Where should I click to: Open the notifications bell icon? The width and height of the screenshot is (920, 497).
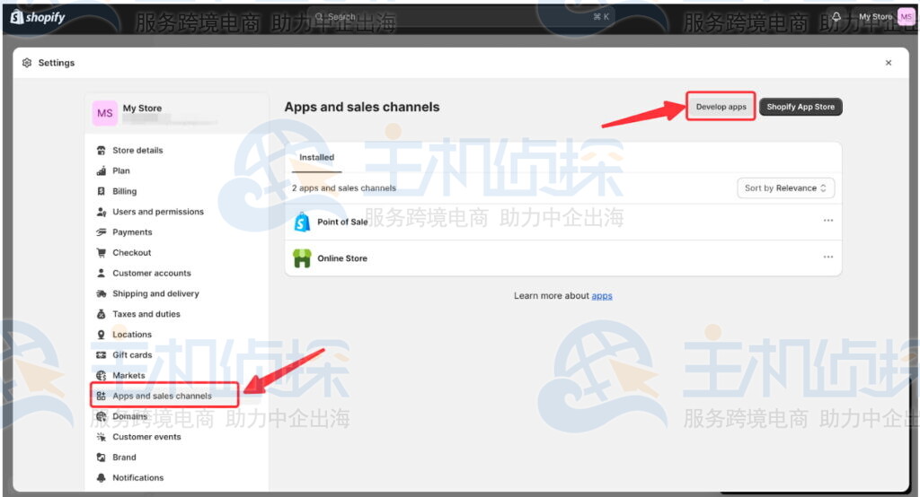(836, 17)
